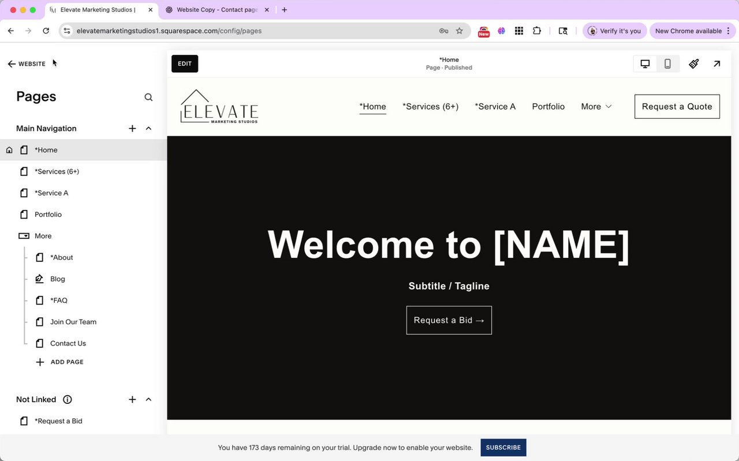Open the Chrome extensions puzzle icon
Viewport: 739px width, 461px height.
537,31
